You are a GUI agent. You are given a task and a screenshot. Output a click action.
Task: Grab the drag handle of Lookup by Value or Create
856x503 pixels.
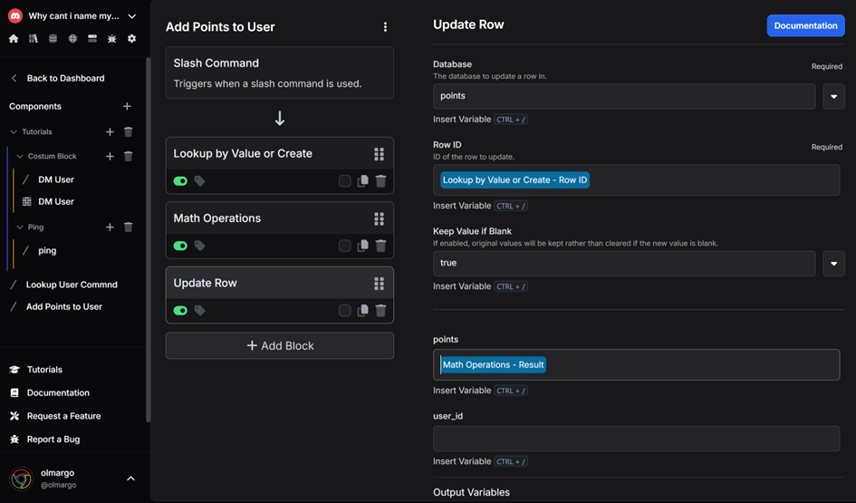click(379, 154)
